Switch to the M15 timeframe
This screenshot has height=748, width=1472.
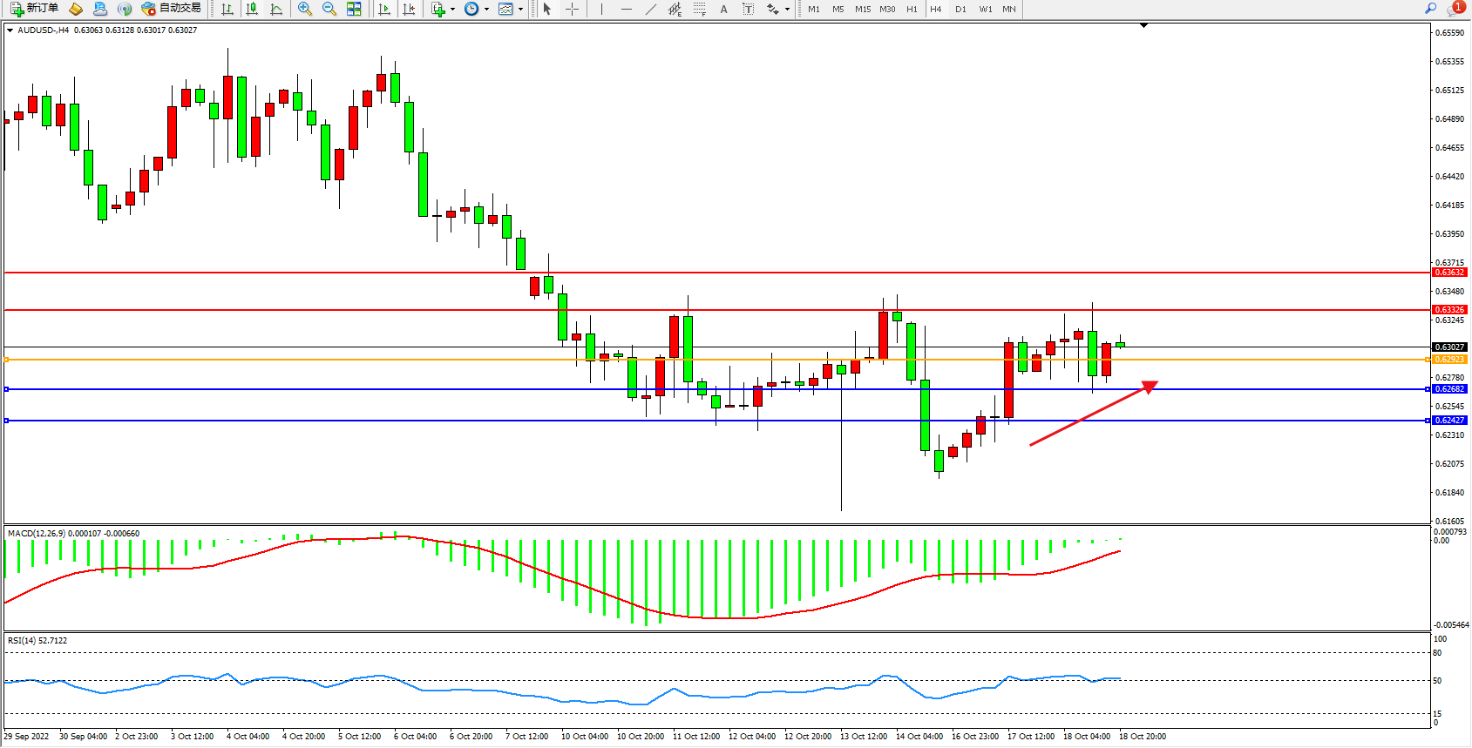(862, 9)
